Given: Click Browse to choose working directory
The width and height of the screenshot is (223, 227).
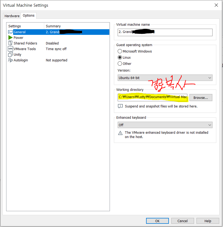Looking at the screenshot, I should (201, 98).
